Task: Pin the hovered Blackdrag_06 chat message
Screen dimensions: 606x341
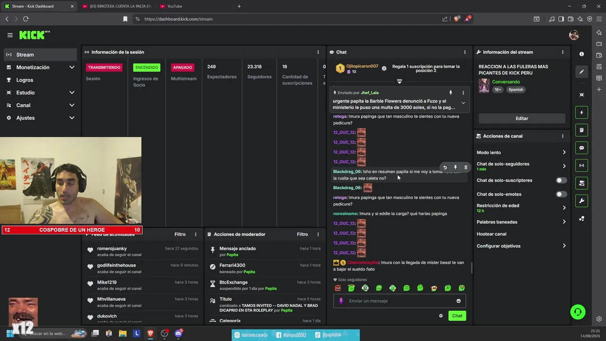Action: (x=455, y=167)
